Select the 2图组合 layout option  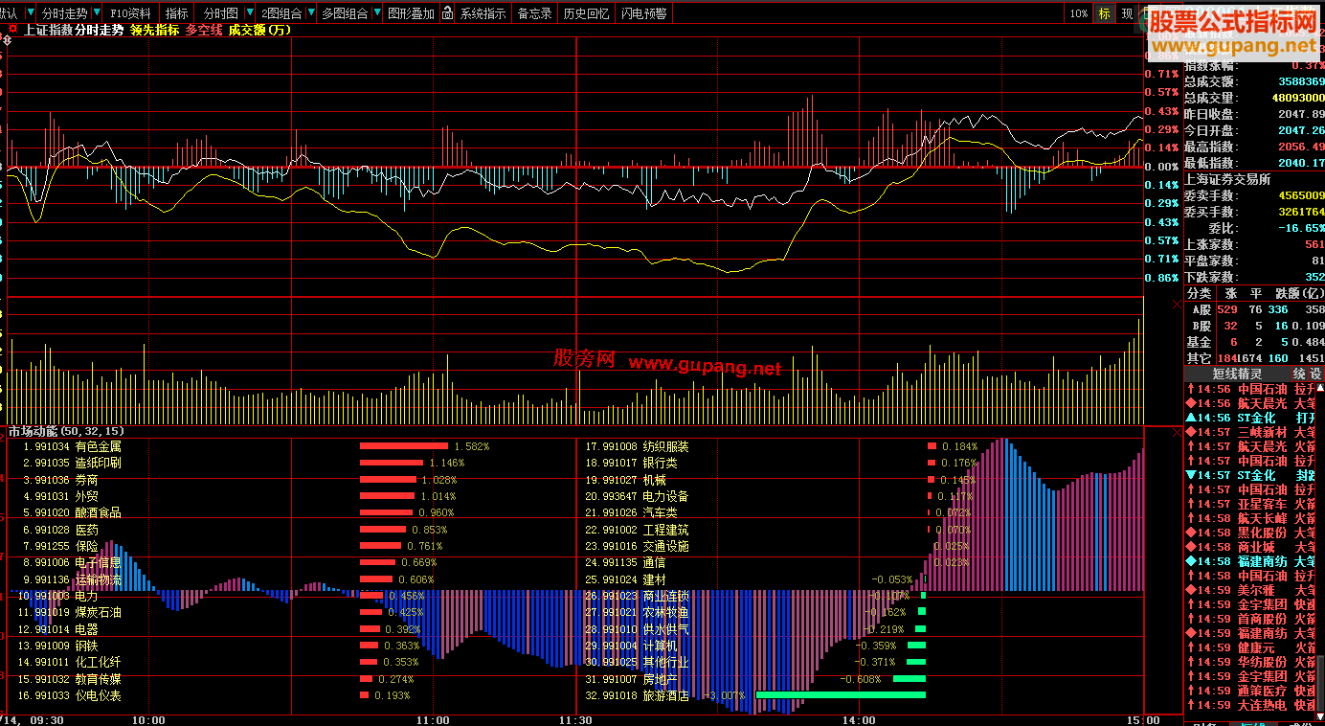coord(281,13)
